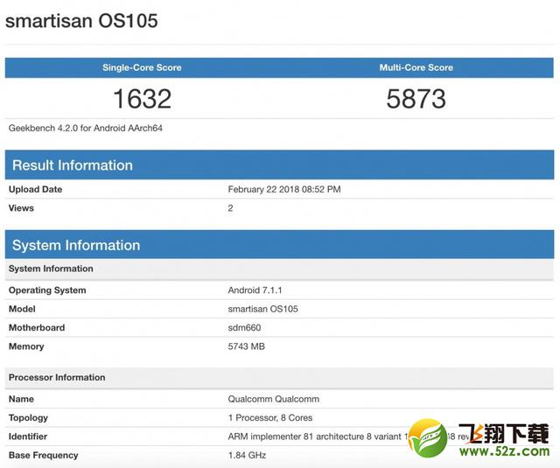Viewport: 560px width, 468px height.
Task: Click the multi-core score 5873
Action: [x=416, y=99]
